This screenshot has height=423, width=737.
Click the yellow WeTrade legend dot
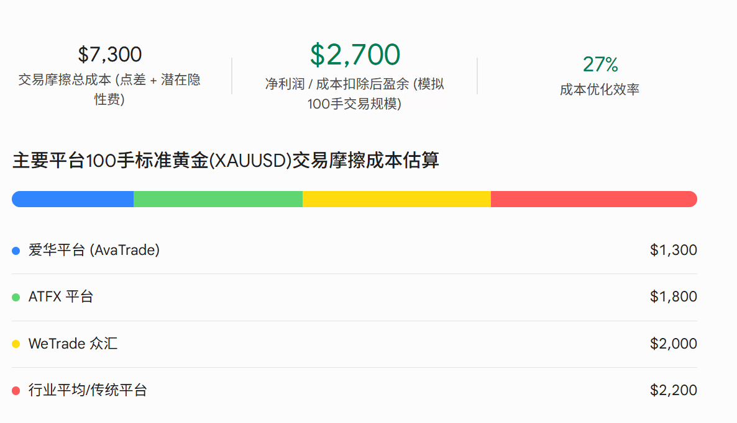tap(16, 344)
